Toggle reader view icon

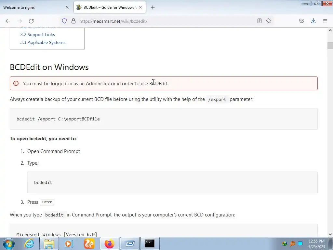[259, 21]
